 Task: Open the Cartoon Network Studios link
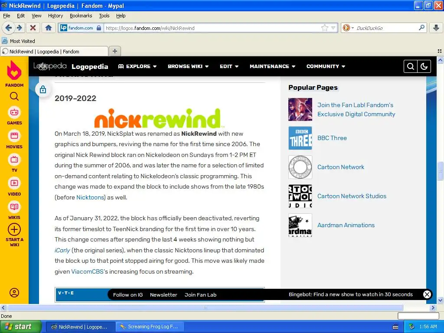[x=352, y=196]
